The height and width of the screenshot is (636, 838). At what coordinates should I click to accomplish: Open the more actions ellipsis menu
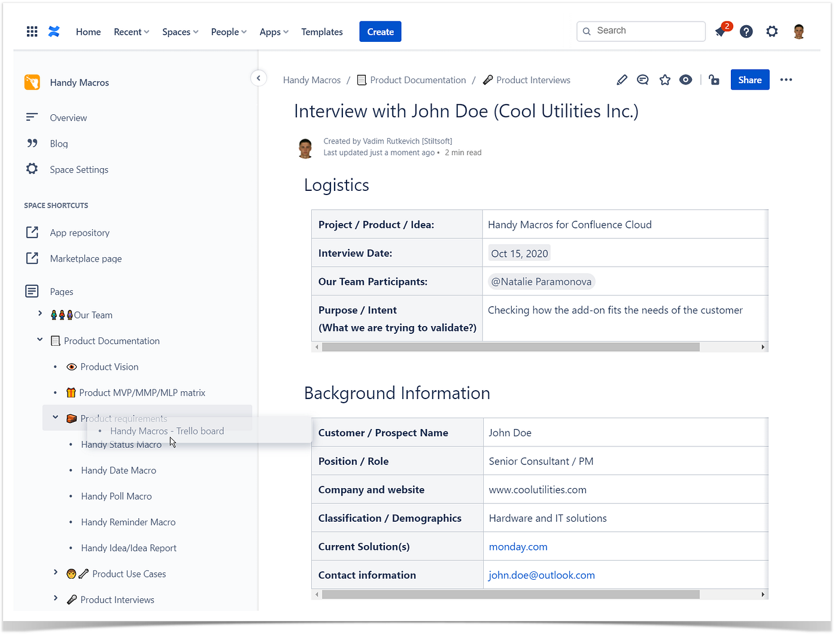pyautogui.click(x=787, y=80)
